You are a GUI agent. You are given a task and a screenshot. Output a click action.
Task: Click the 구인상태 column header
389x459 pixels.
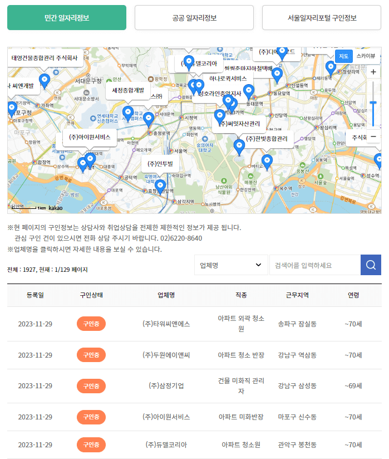click(91, 295)
